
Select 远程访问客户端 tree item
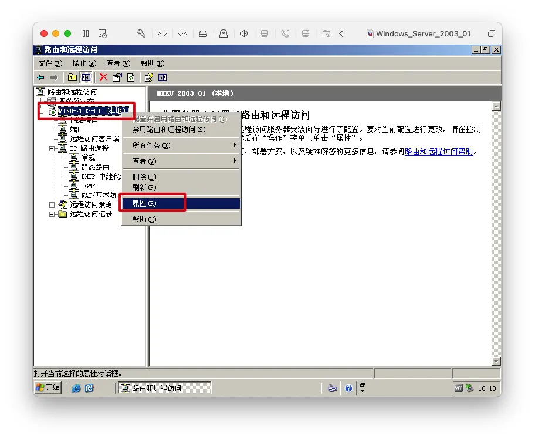tap(94, 139)
